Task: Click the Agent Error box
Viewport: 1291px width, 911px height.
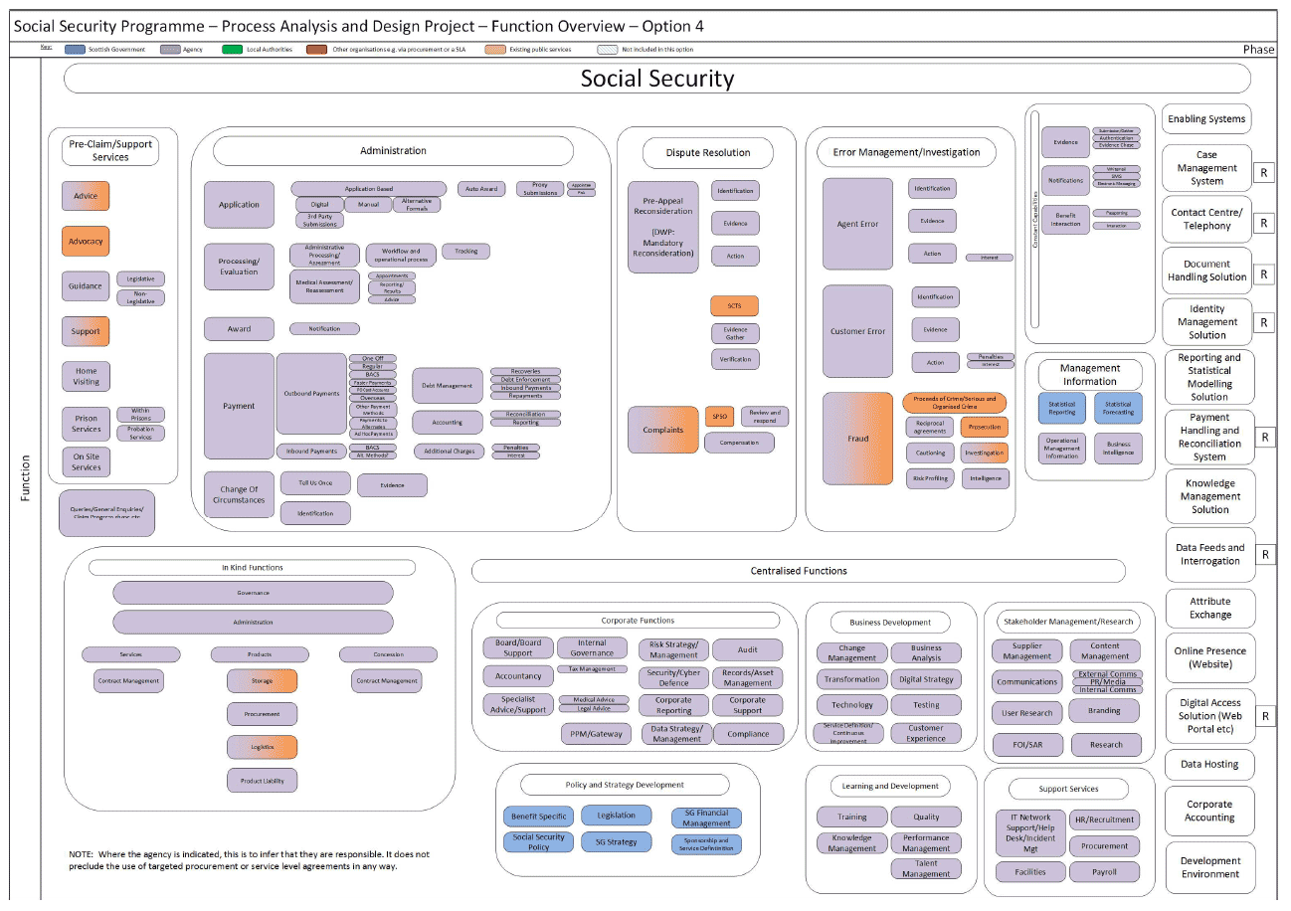Action: 857,225
